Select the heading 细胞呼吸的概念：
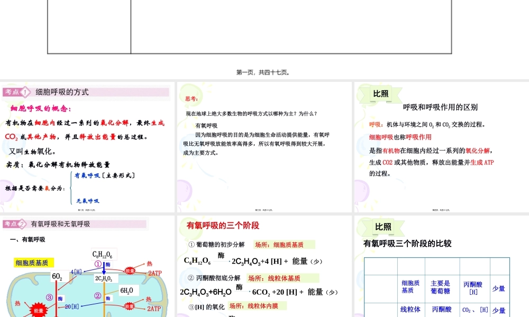The image size is (529, 317). point(41,108)
